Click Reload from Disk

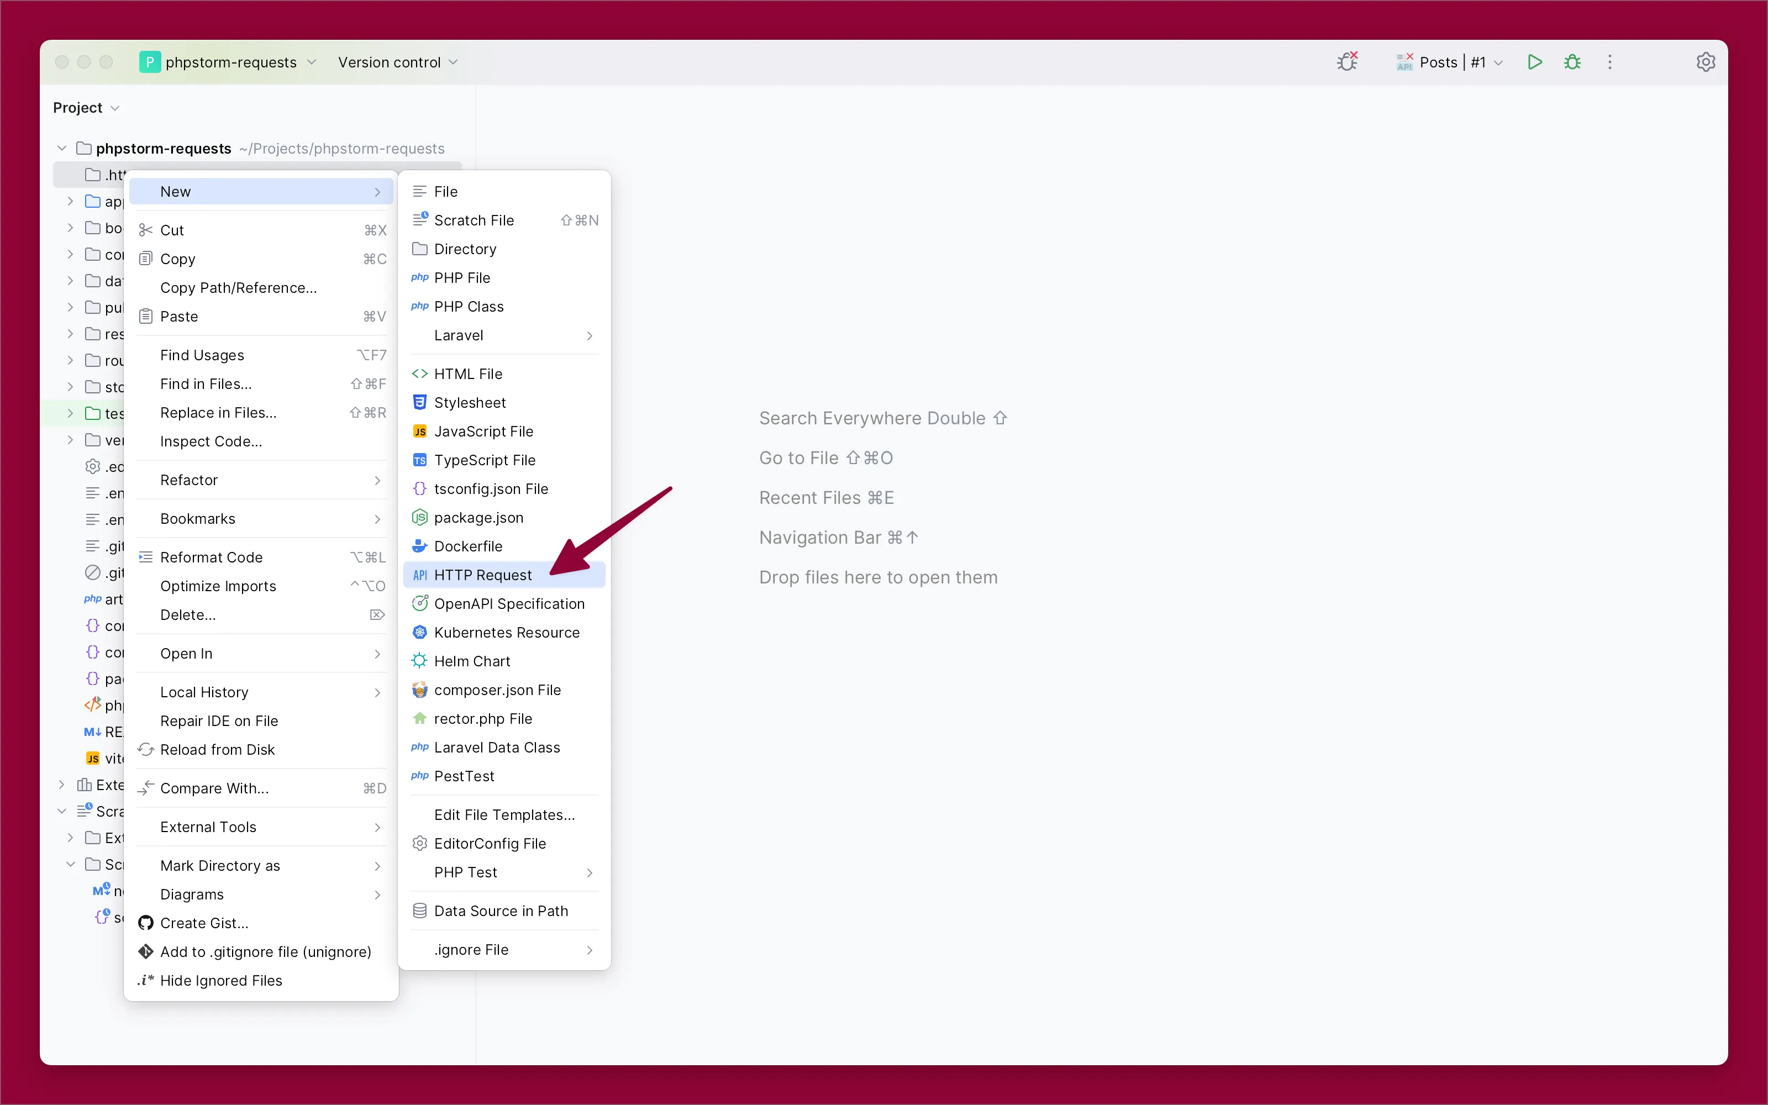(x=261, y=750)
